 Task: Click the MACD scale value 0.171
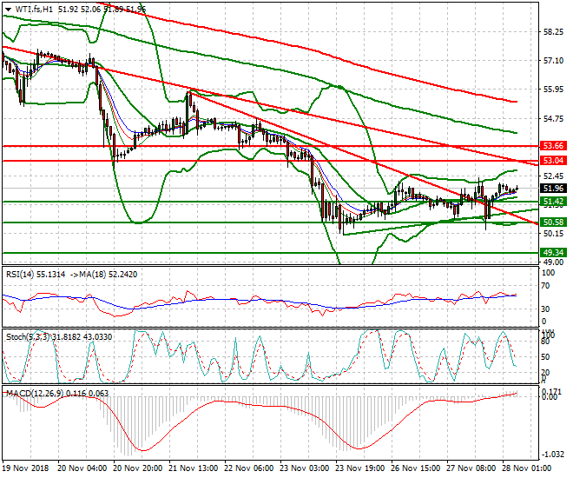tap(552, 391)
